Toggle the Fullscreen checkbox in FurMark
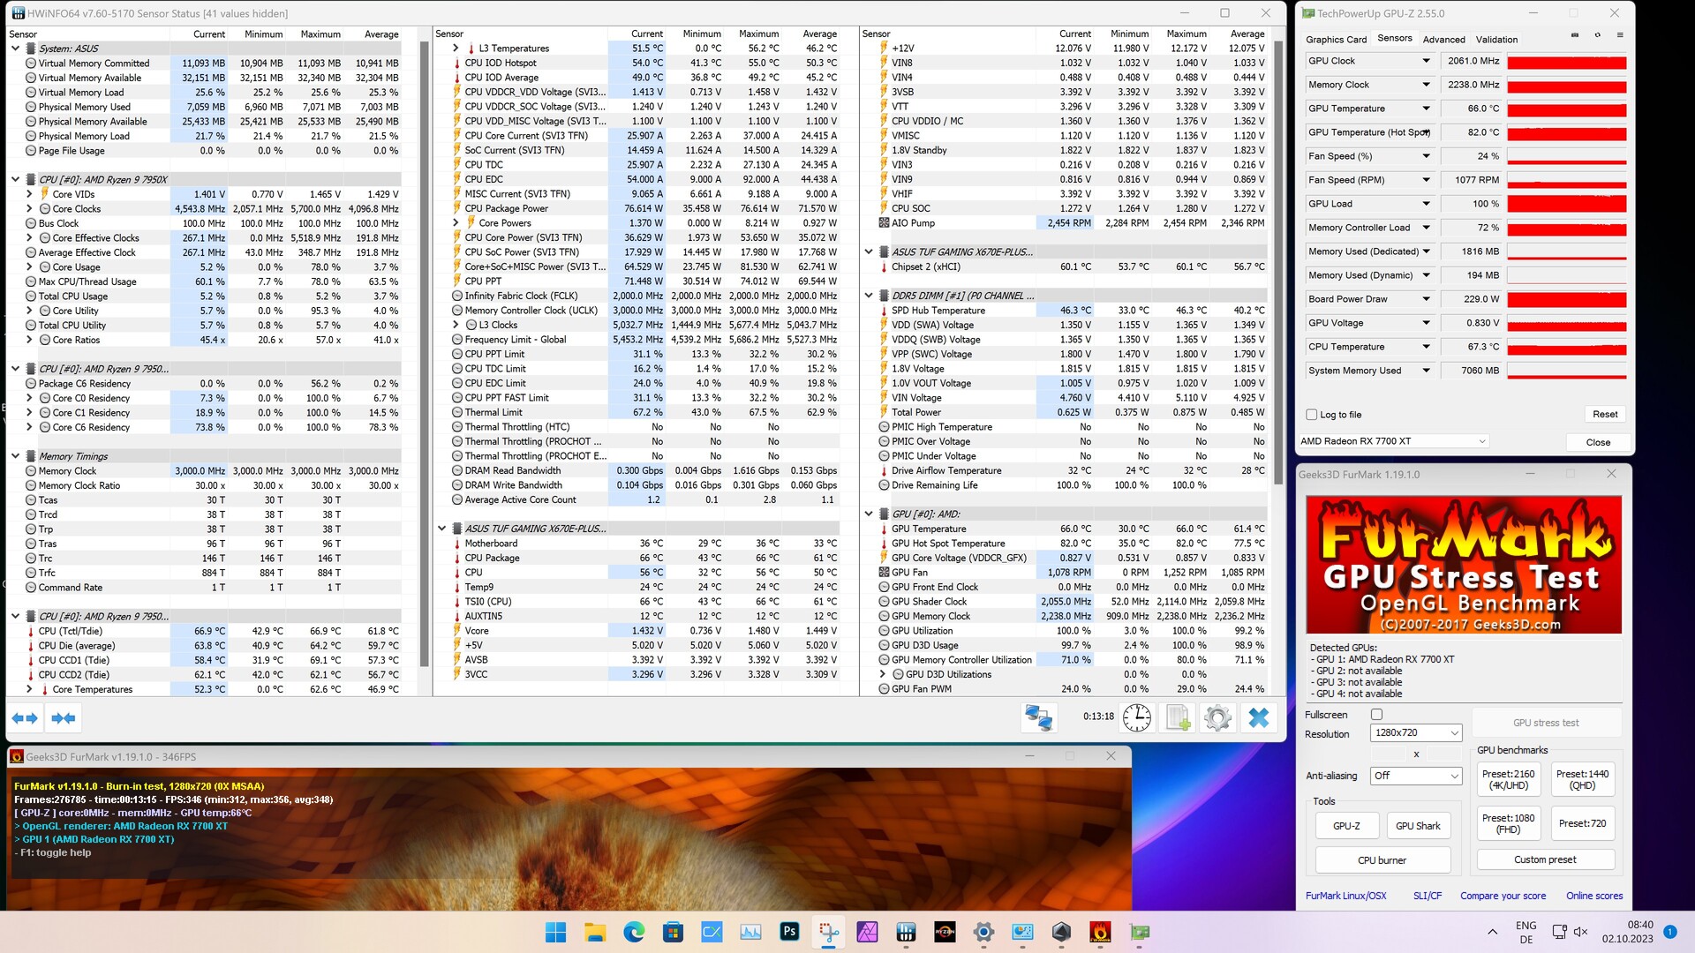Viewport: 1695px width, 953px height. coord(1376,715)
